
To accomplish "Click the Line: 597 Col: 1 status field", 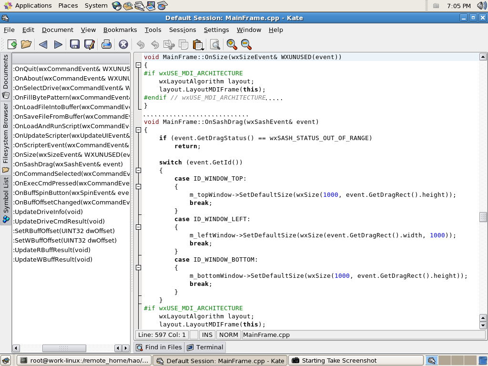I will pyautogui.click(x=162, y=335).
